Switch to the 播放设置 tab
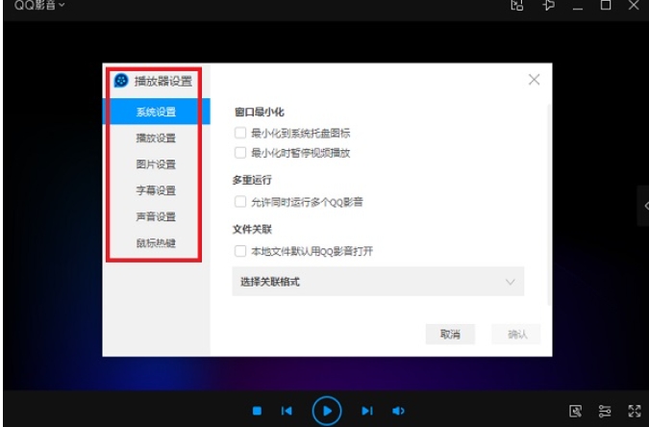 click(x=156, y=138)
